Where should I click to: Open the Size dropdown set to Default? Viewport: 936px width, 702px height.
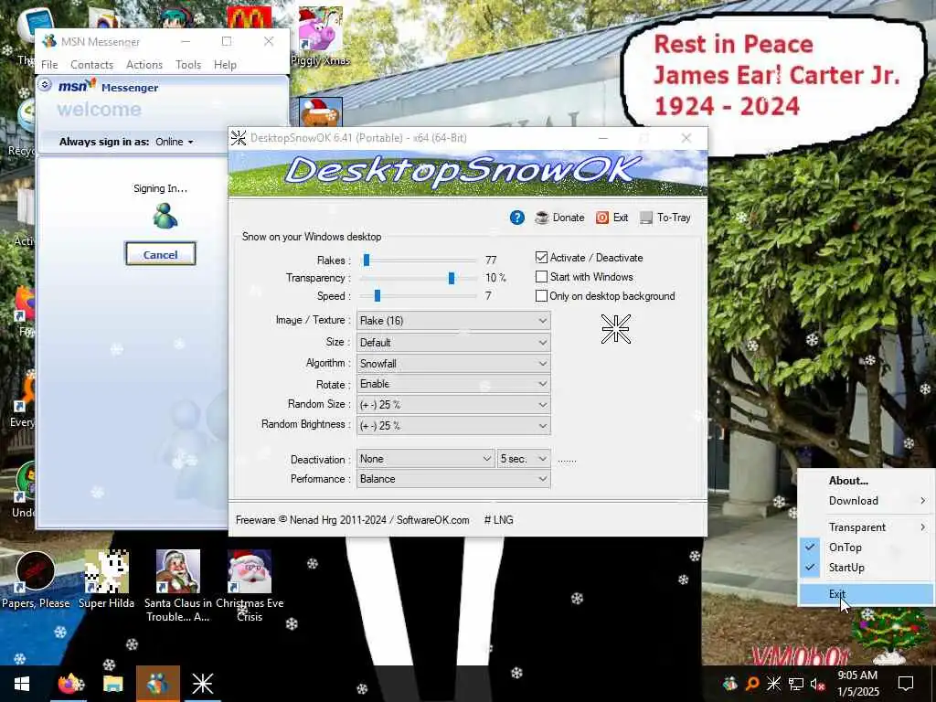click(453, 342)
